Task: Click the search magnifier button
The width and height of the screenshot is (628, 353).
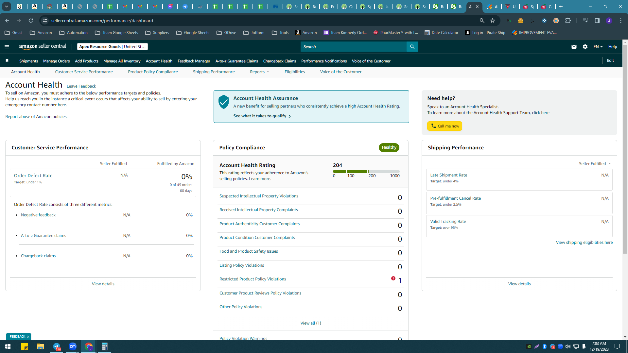Action: pos(412,47)
